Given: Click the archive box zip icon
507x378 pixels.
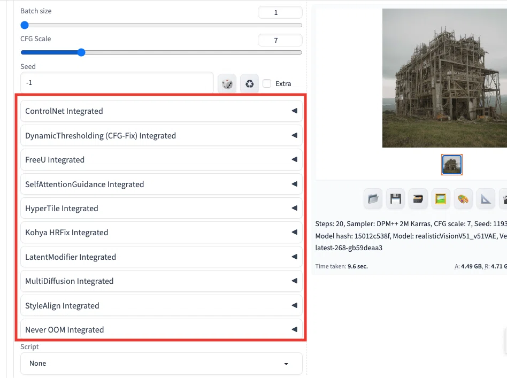Looking at the screenshot, I should point(418,199).
